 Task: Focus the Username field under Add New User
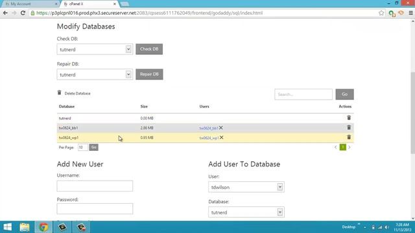pos(95,186)
